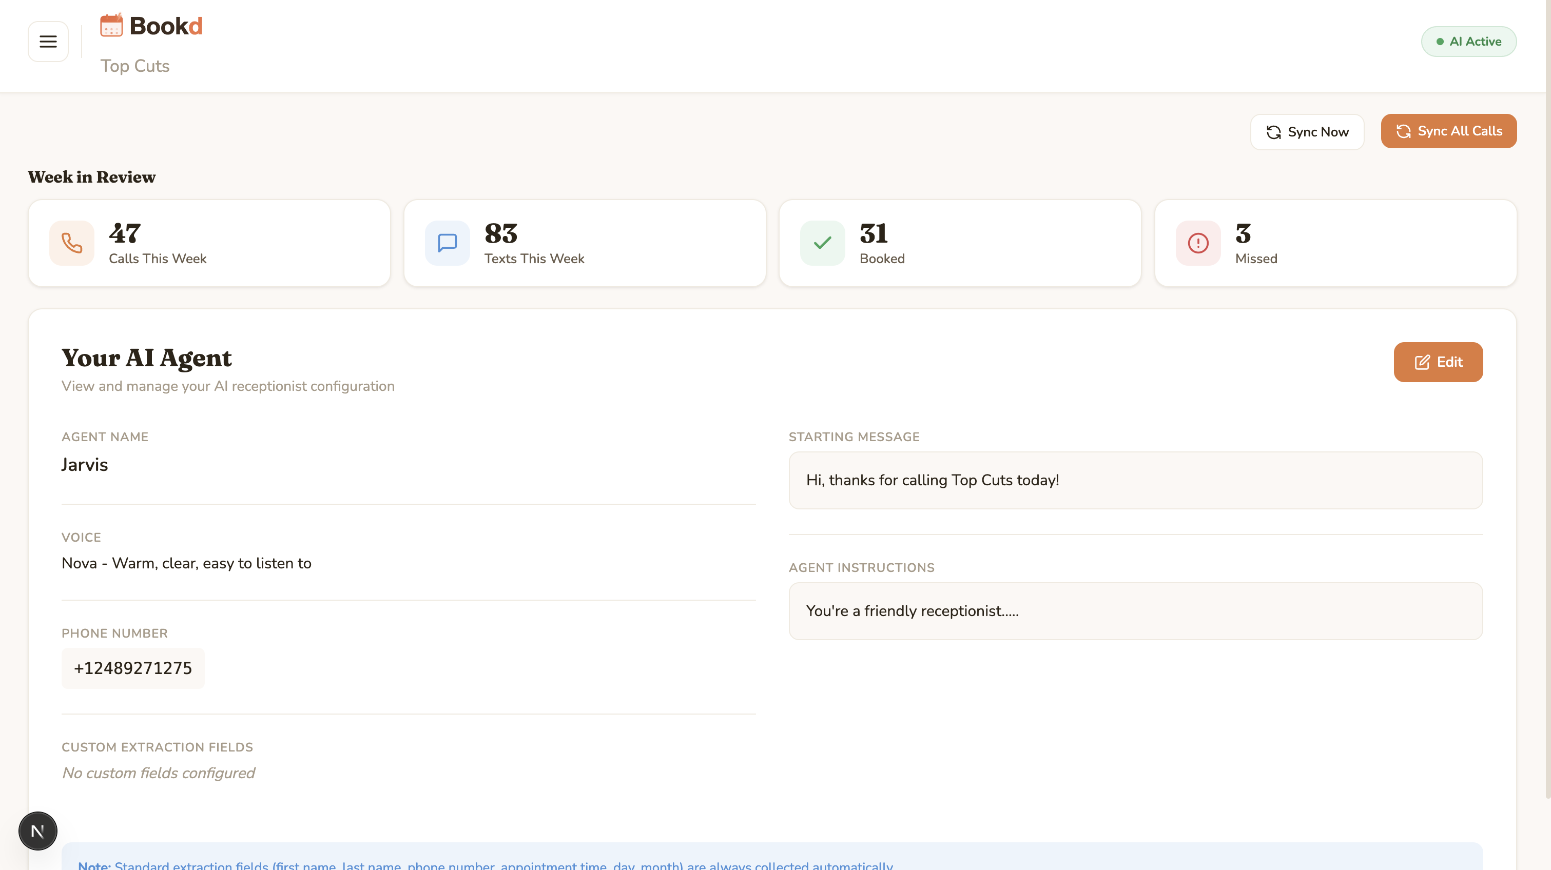
Task: Open the hamburger menu
Action: pos(48,42)
